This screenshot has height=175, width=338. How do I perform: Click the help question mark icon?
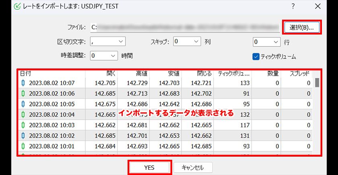tap(293, 6)
